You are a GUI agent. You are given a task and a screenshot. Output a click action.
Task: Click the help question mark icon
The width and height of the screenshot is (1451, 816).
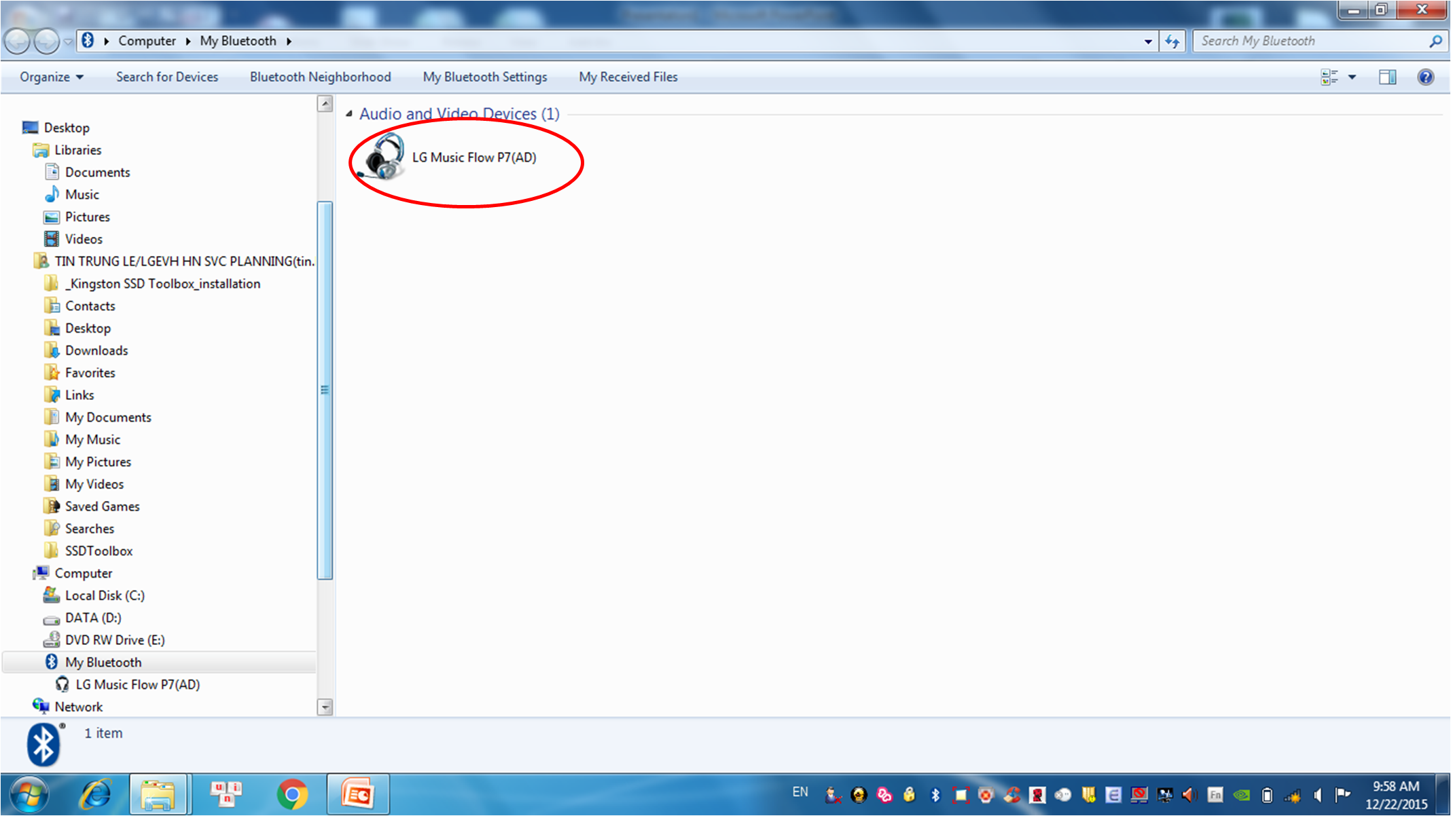click(1425, 77)
